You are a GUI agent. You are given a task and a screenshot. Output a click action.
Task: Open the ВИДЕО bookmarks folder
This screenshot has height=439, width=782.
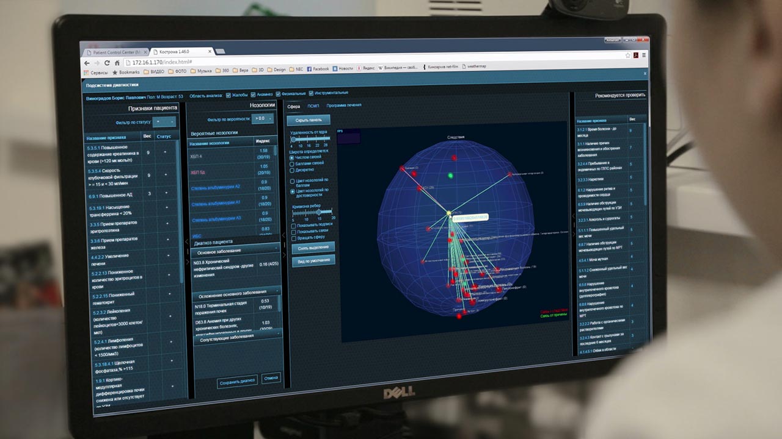[155, 71]
